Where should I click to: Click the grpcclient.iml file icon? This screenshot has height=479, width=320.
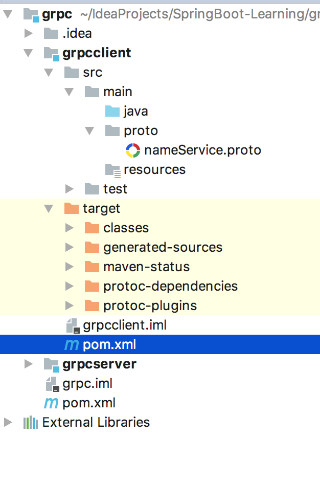tap(72, 325)
